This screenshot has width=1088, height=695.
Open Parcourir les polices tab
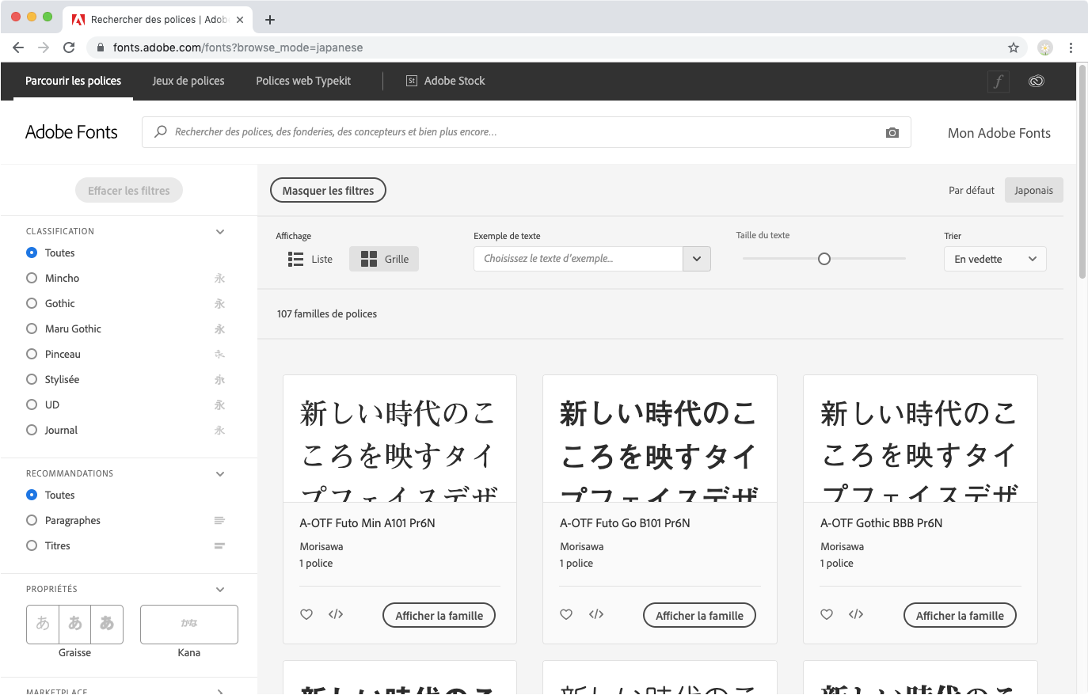click(73, 81)
